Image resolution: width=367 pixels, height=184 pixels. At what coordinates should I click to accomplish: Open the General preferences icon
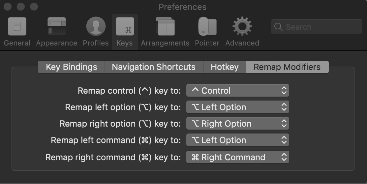pos(17,26)
